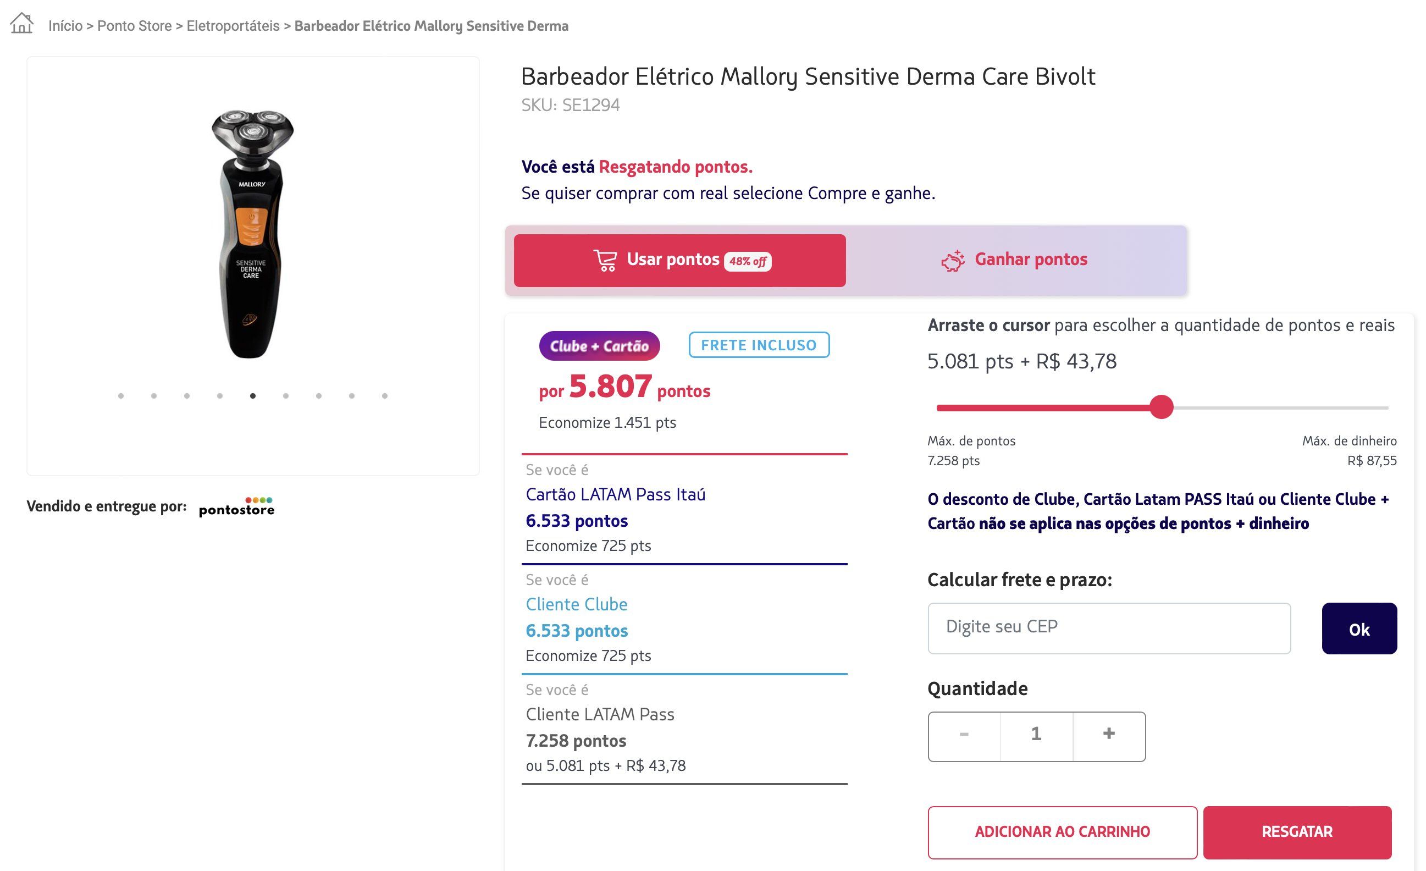Click the pontostore seller logo
Image resolution: width=1426 pixels, height=871 pixels.
click(x=237, y=506)
